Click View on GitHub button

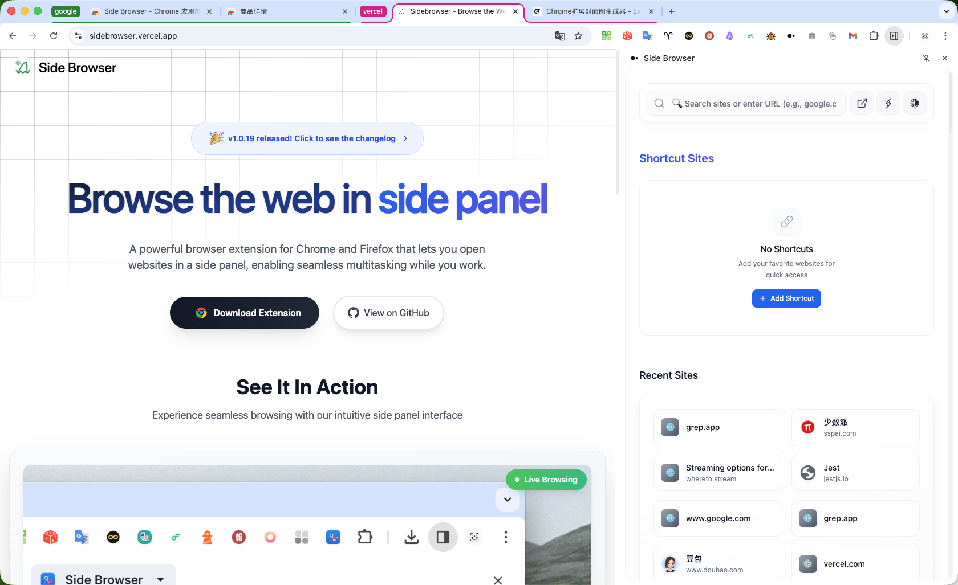coord(388,313)
